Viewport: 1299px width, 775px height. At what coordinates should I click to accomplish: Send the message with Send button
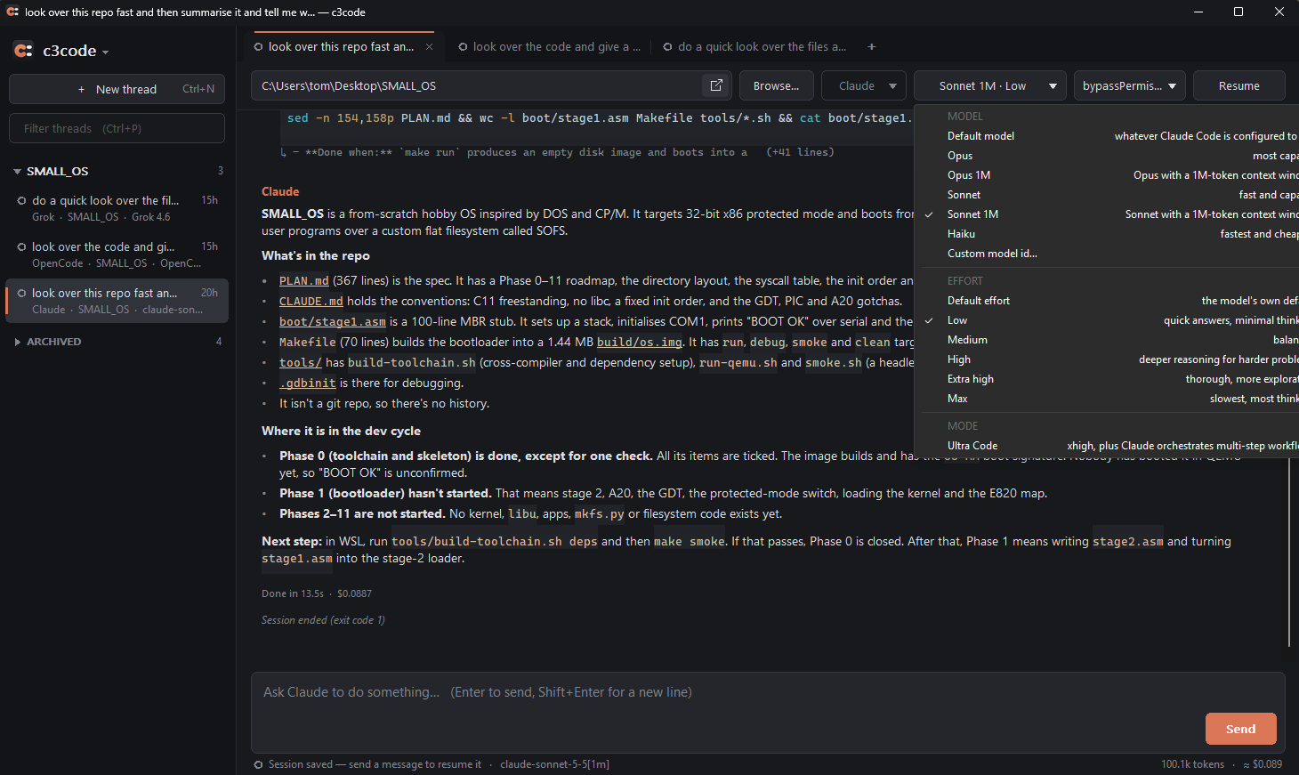pos(1241,729)
